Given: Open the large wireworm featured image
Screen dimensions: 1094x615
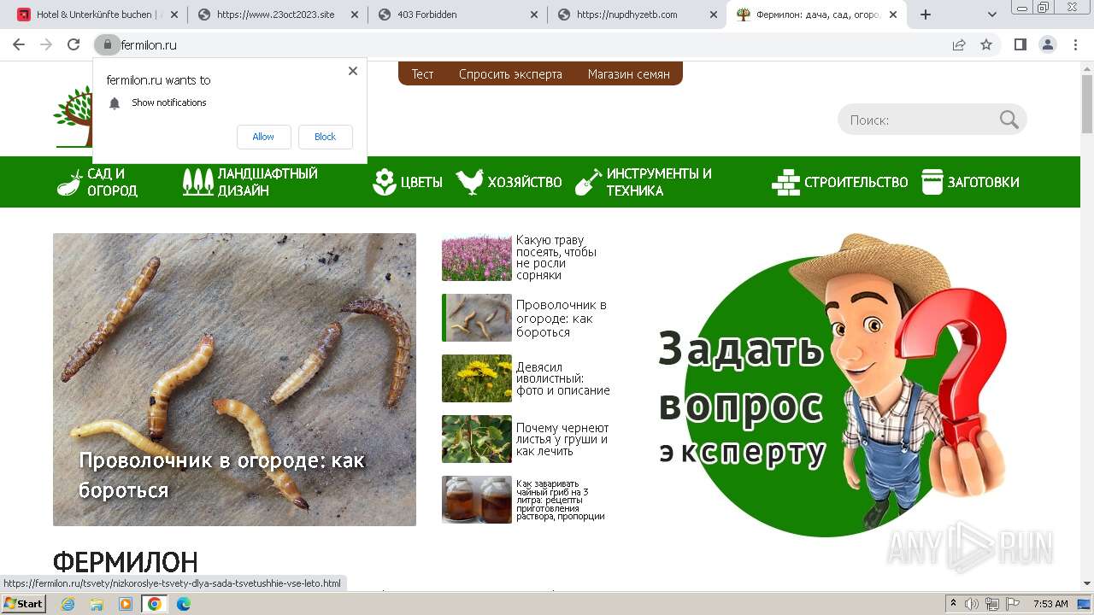Looking at the screenshot, I should pyautogui.click(x=234, y=379).
